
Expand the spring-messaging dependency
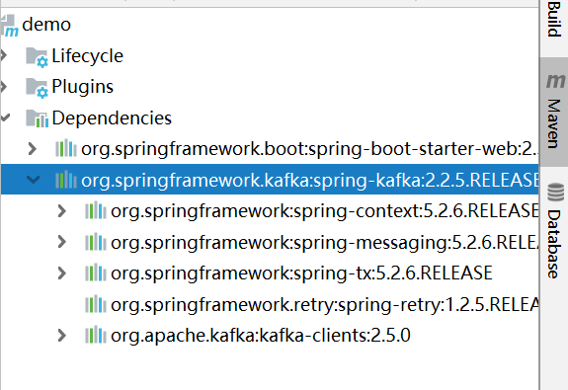(62, 242)
